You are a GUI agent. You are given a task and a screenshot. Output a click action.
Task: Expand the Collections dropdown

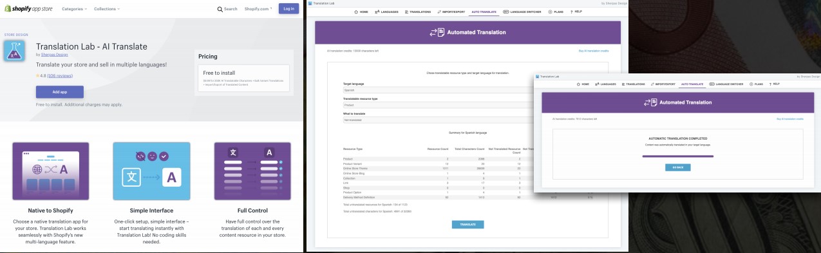[x=107, y=9]
